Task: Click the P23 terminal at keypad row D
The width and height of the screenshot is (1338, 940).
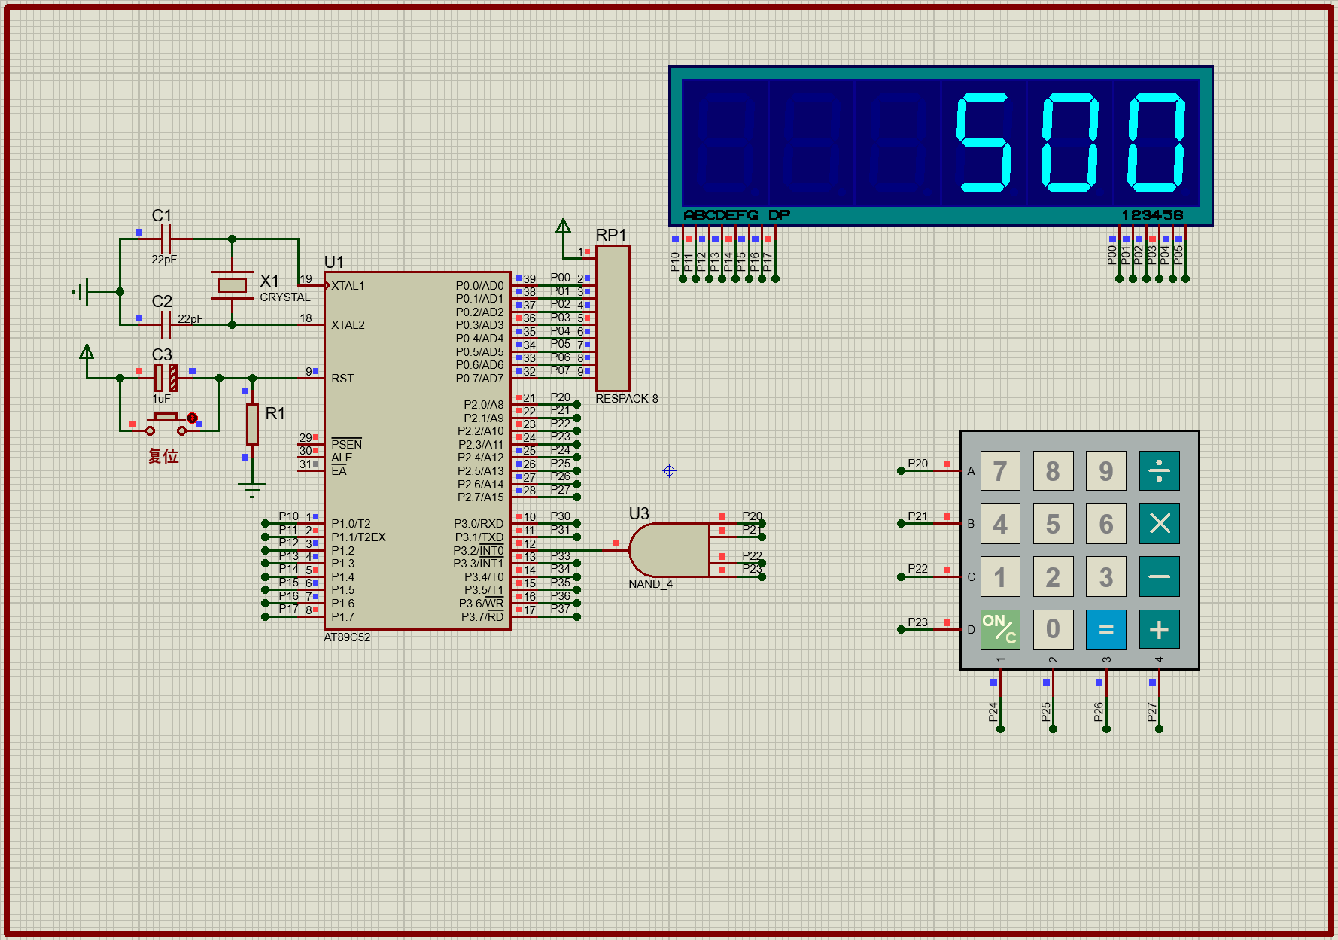Action: pyautogui.click(x=901, y=629)
